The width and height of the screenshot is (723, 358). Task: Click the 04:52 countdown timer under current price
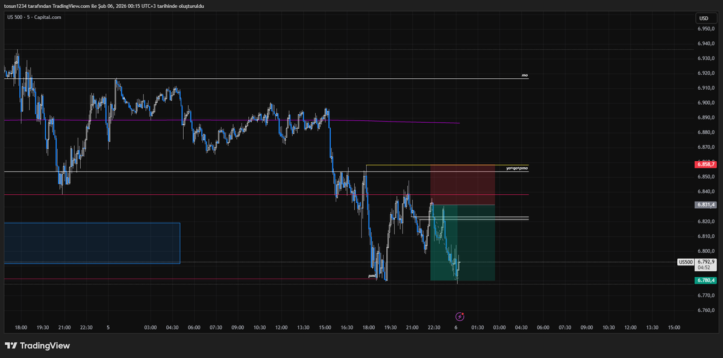[704, 268]
